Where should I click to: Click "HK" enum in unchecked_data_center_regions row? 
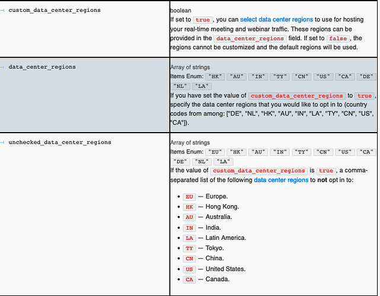point(237,152)
